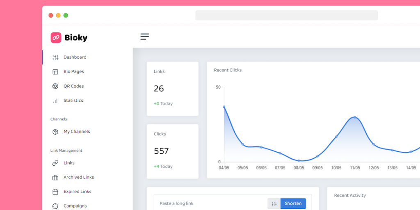Click the Links count 26
The width and height of the screenshot is (420, 210).
[159, 89]
